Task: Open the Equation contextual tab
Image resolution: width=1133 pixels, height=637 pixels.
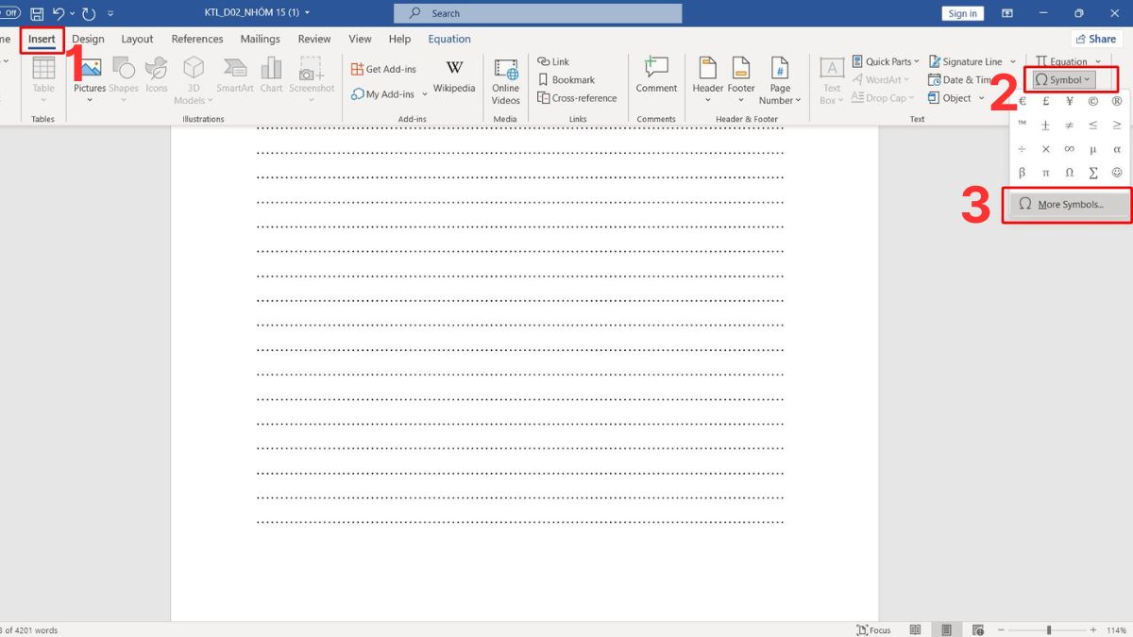Action: [x=449, y=39]
